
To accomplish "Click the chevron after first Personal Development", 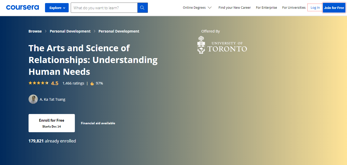I will 95,31.
